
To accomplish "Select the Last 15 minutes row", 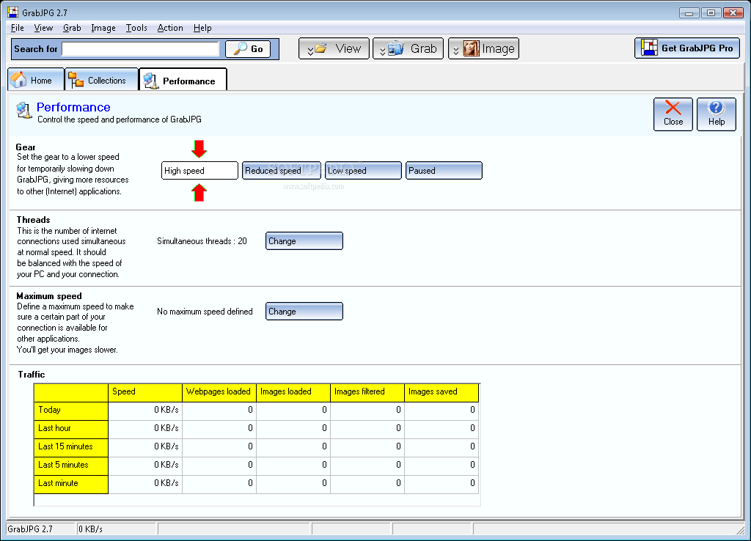I will 256,446.
